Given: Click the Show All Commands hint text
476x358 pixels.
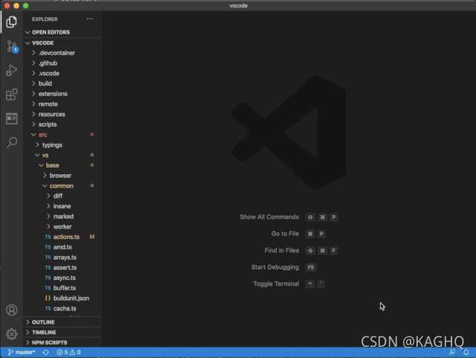Looking at the screenshot, I should click(x=269, y=217).
